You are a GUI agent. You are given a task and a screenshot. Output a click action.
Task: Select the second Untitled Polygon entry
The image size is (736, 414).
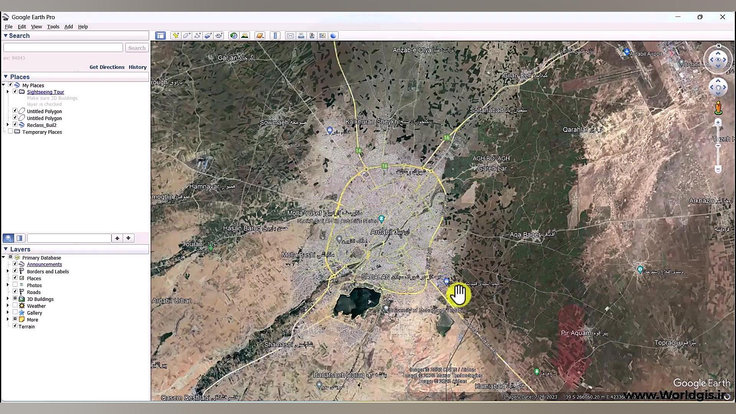[x=44, y=118]
